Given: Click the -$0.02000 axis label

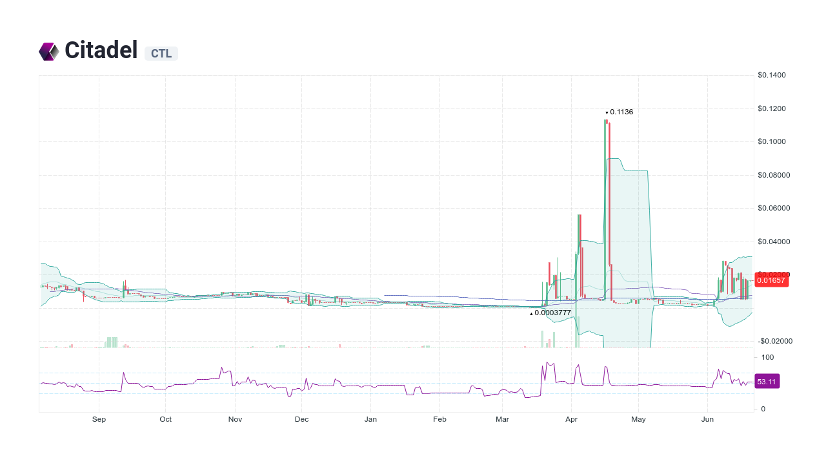Looking at the screenshot, I should [x=774, y=341].
